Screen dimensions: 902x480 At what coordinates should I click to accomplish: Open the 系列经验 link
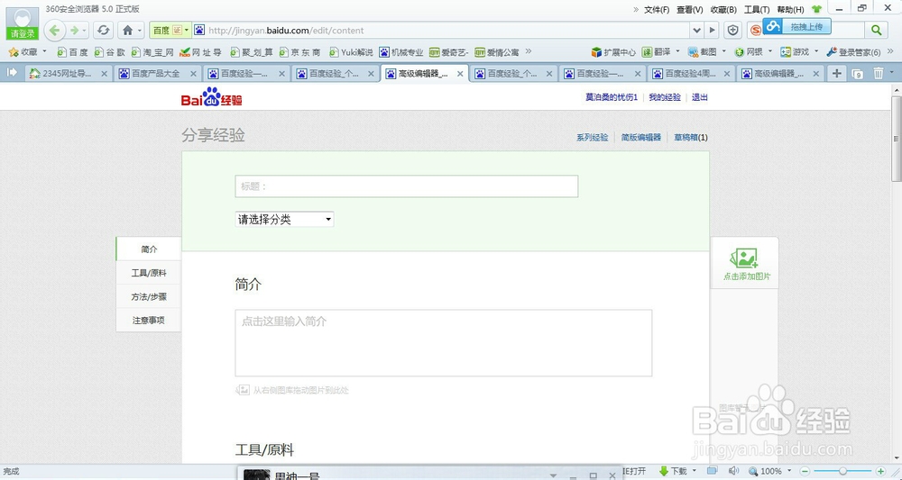click(593, 137)
